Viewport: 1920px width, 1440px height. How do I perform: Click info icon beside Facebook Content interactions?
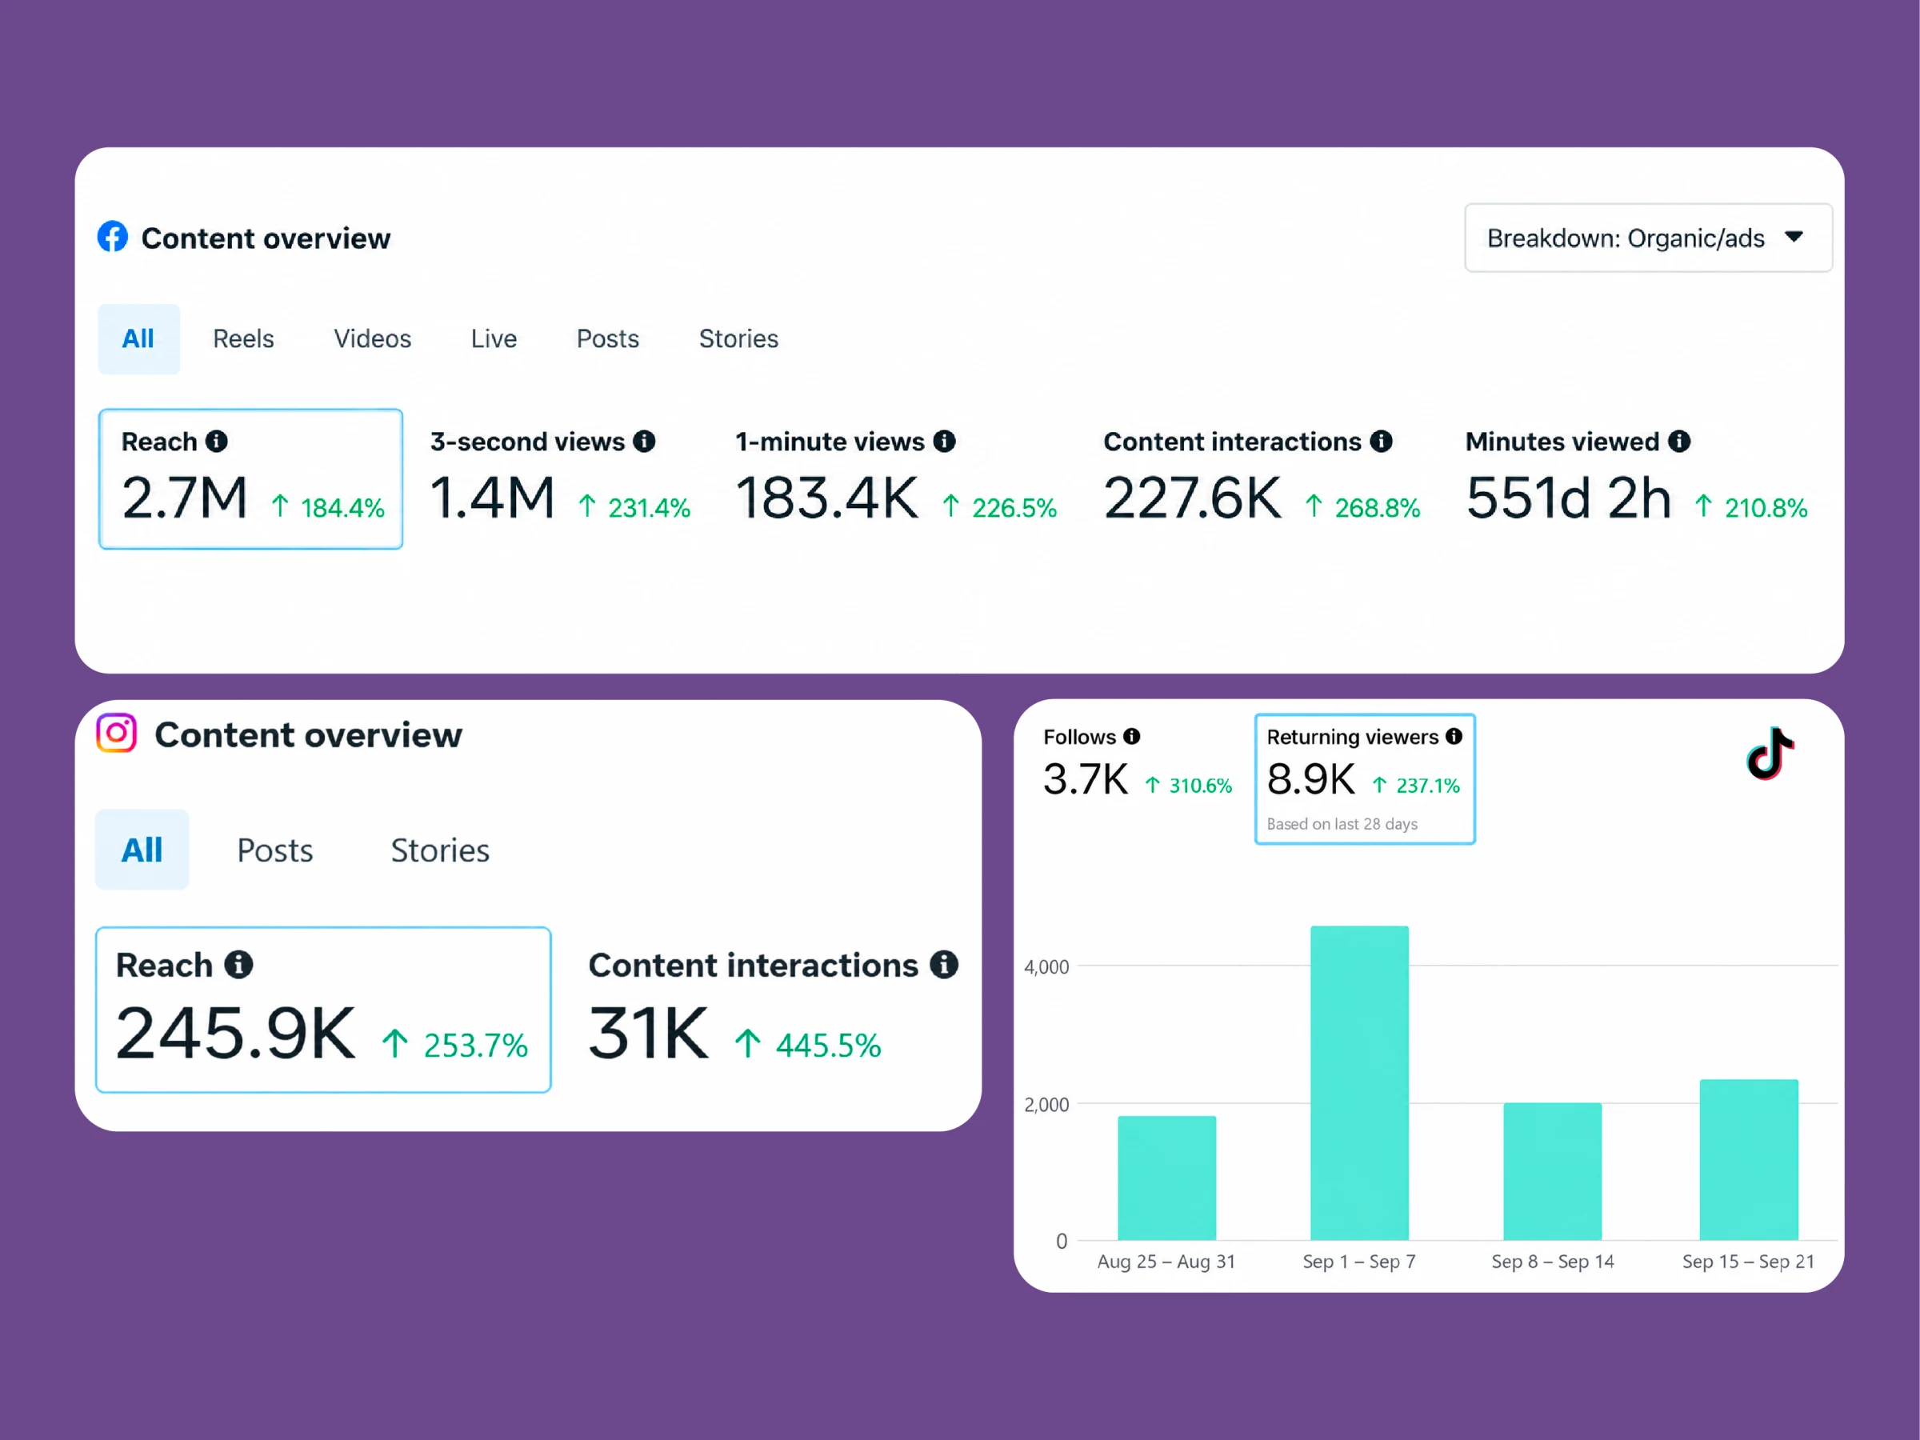pos(1381,441)
